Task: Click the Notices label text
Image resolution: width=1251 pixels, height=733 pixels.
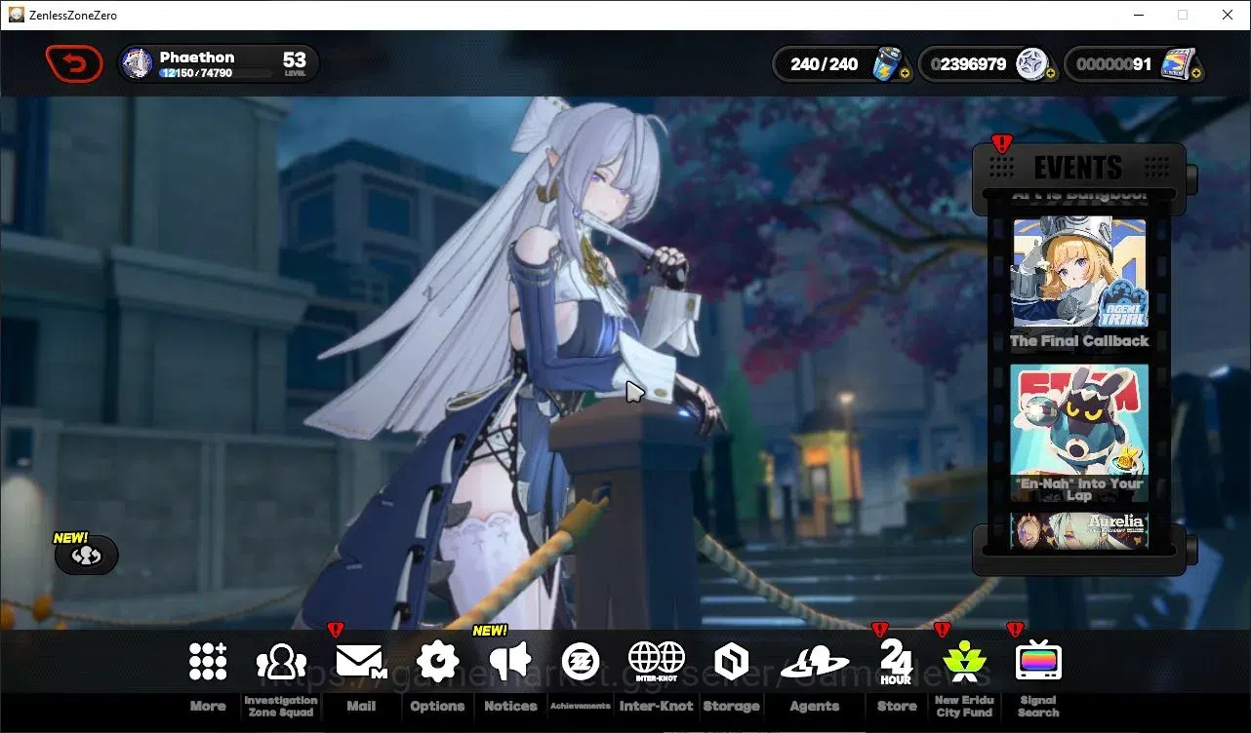Action: pos(510,706)
